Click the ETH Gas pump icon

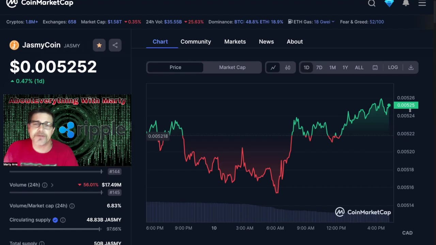point(290,22)
